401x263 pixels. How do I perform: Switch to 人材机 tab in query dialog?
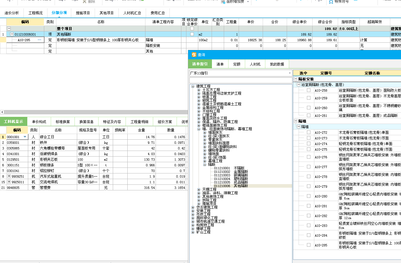255,64
